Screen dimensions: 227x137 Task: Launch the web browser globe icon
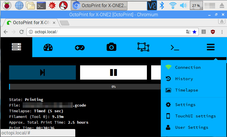click(x=19, y=5)
